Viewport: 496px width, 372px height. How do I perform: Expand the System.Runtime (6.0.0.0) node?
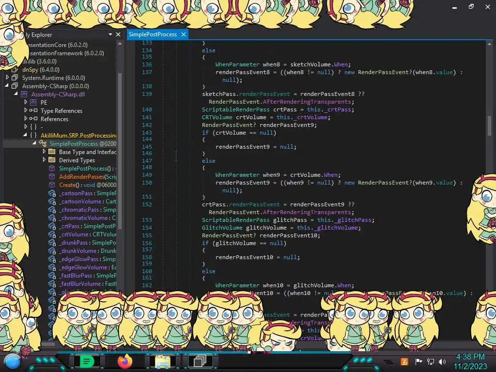[7, 77]
